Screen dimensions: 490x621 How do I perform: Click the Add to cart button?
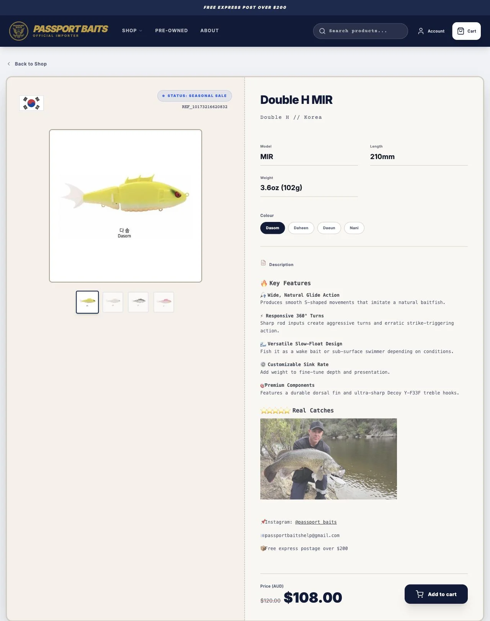[x=436, y=594]
